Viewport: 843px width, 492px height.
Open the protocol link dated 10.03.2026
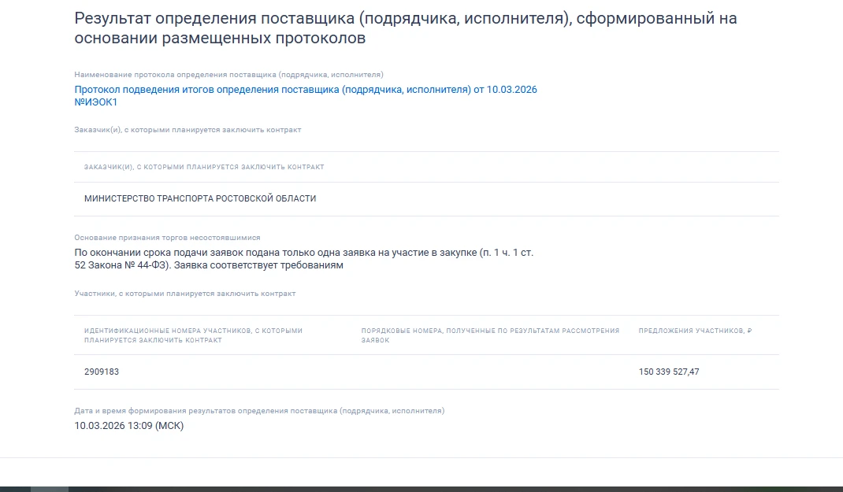click(x=306, y=90)
